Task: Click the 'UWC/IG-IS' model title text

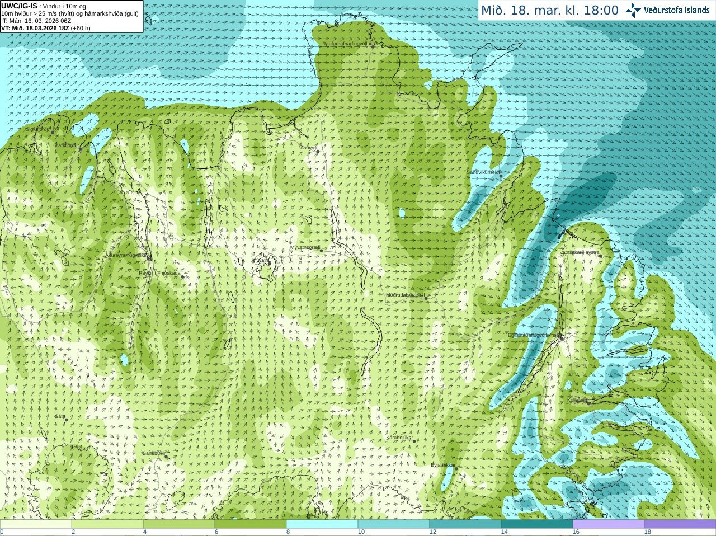Action: pos(20,6)
